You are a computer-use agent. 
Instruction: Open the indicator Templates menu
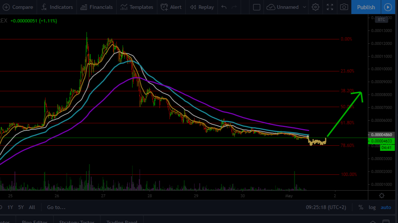click(137, 7)
